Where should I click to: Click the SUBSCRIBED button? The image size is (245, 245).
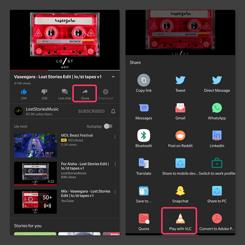click(91, 111)
